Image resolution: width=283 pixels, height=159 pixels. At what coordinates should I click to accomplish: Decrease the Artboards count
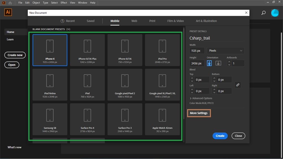point(229,65)
